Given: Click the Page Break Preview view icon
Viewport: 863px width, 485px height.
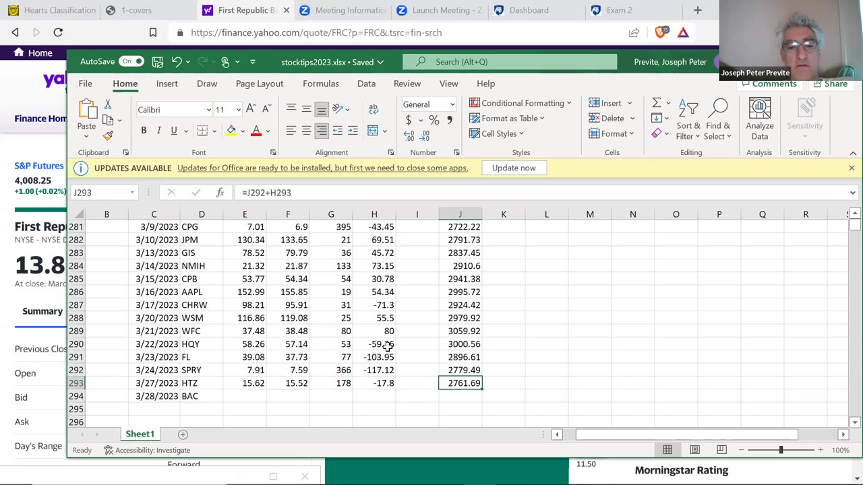Looking at the screenshot, I should (x=721, y=450).
